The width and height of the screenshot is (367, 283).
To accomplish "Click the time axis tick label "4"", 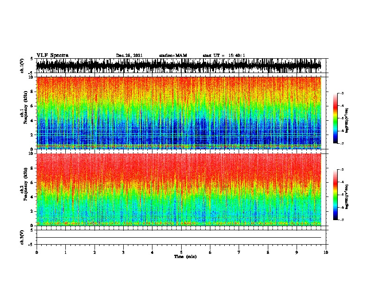I will (x=152, y=252).
